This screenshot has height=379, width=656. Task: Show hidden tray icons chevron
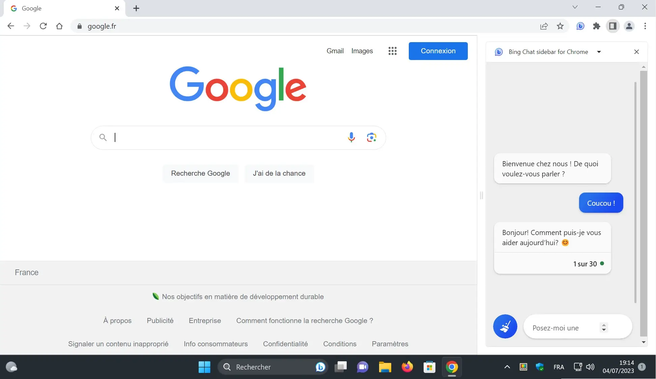507,367
